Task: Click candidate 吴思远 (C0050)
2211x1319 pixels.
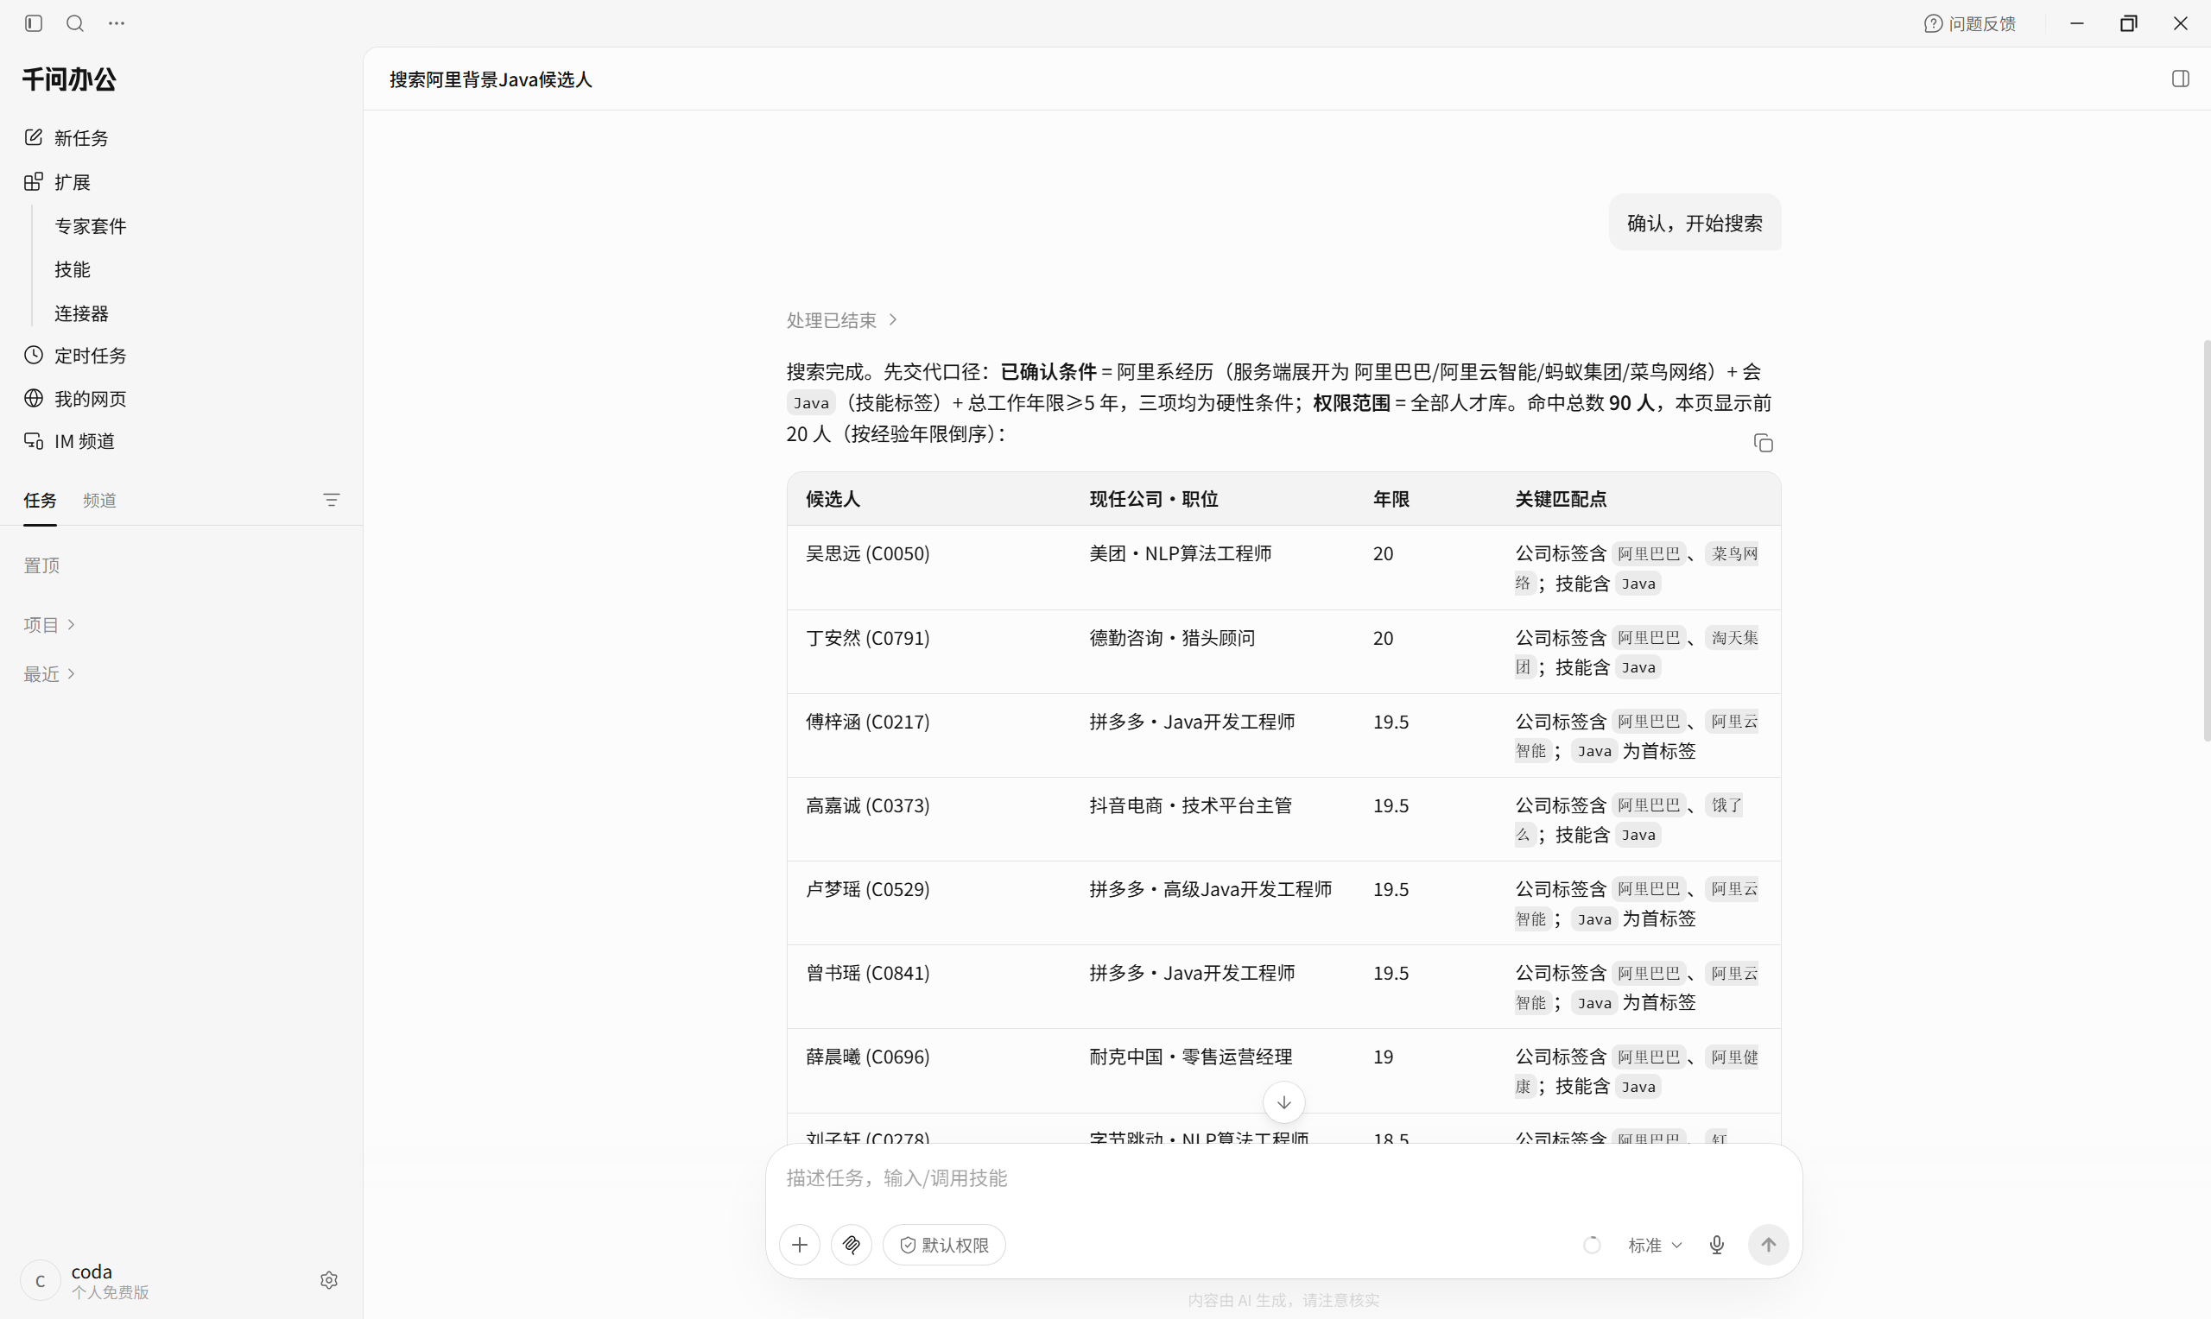Action: point(868,553)
